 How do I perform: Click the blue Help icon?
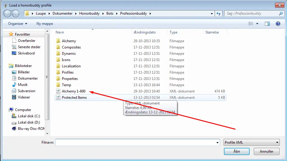pos(278,24)
